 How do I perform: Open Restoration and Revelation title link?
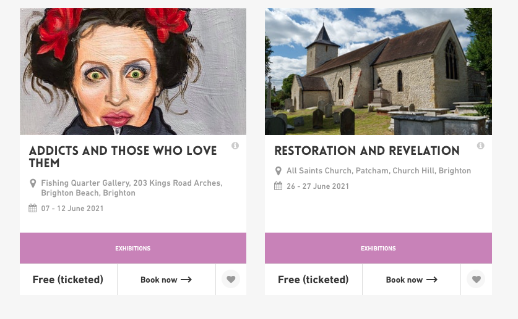pyautogui.click(x=367, y=151)
